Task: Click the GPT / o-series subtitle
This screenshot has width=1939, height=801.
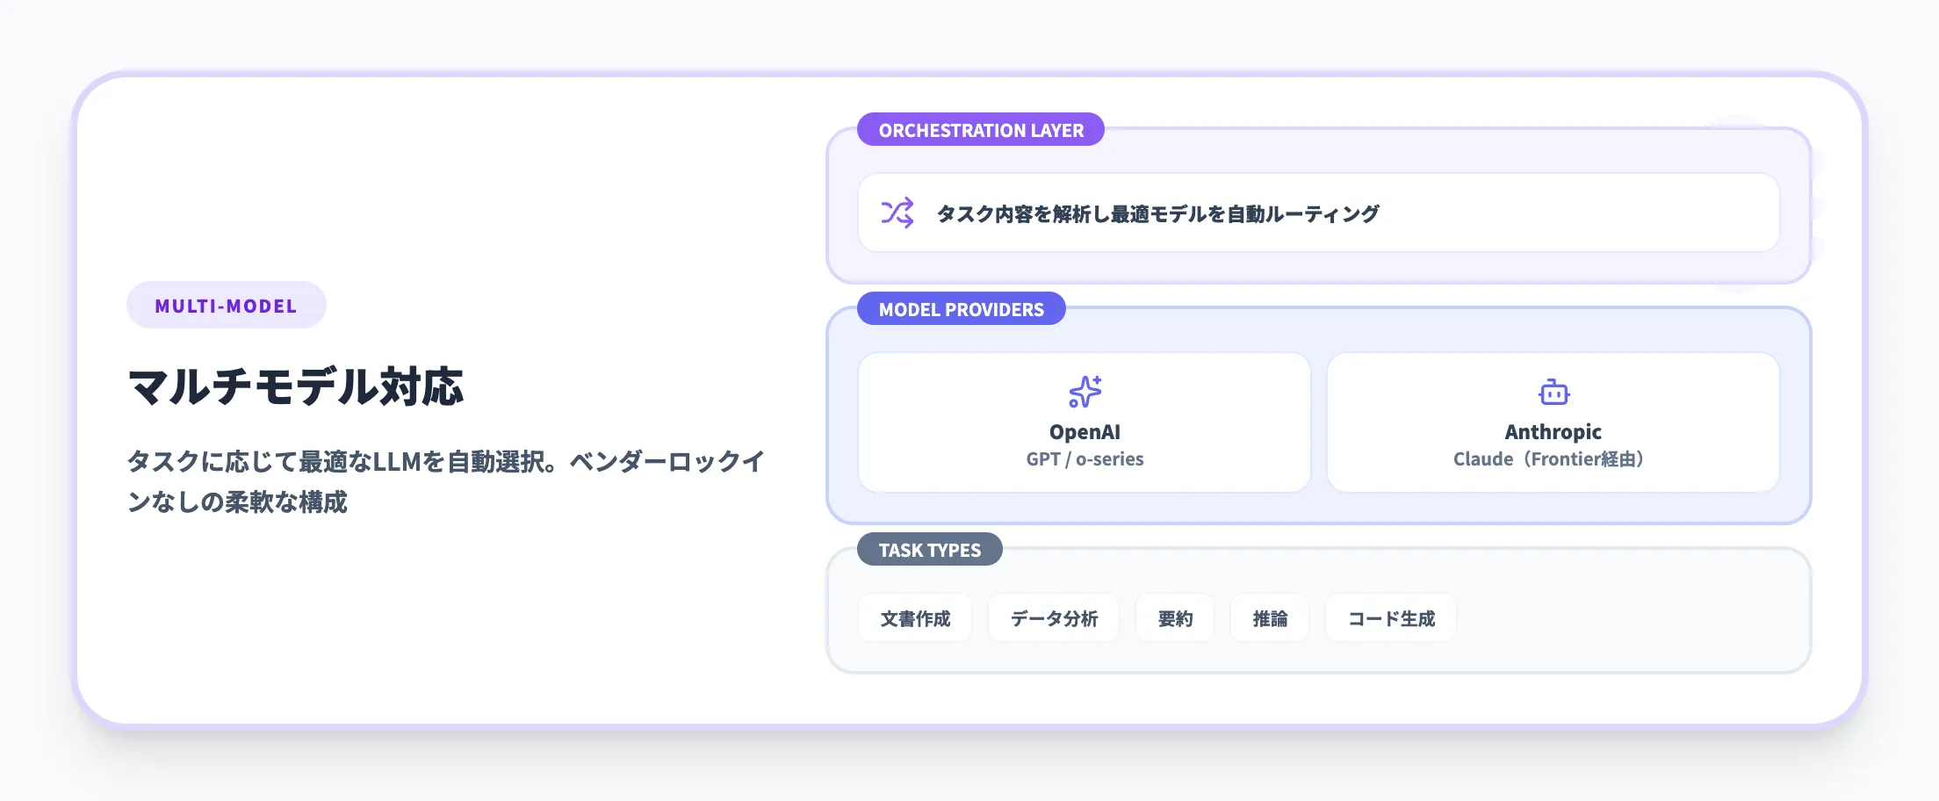Action: (1085, 459)
